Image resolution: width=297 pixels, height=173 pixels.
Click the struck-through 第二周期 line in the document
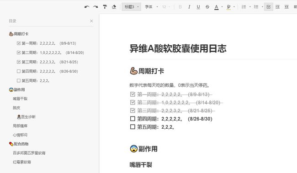coord(180,102)
